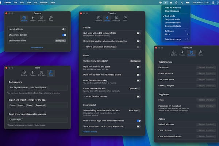Toggle Open files with Return key
The image size is (219, 146).
click(x=139, y=80)
